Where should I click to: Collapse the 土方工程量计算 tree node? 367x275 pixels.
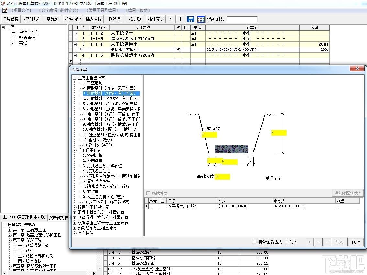click(x=75, y=78)
